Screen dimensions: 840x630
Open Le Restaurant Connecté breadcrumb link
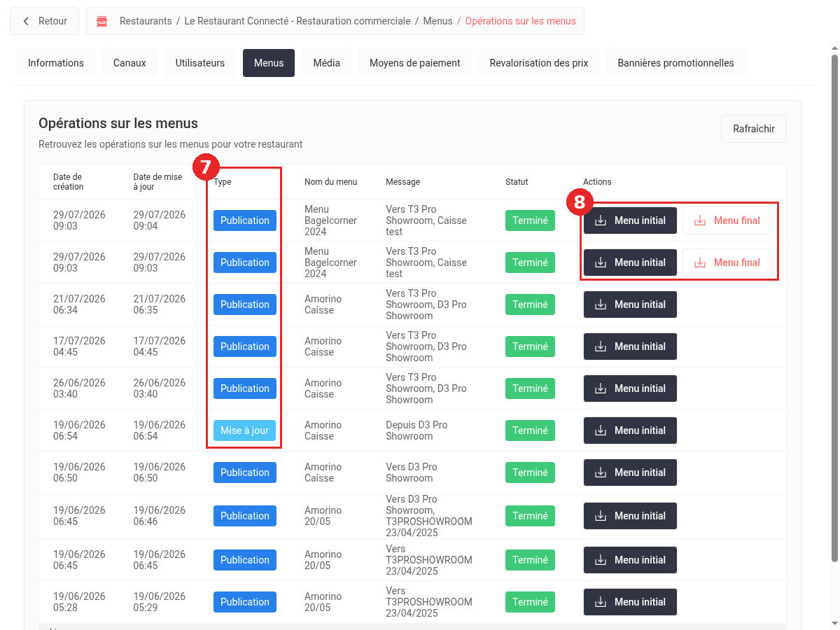tap(297, 21)
